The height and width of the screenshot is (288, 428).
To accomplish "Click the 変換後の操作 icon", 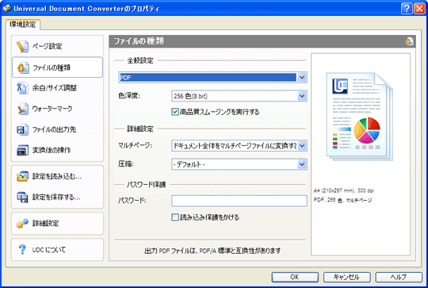I will click(x=22, y=150).
